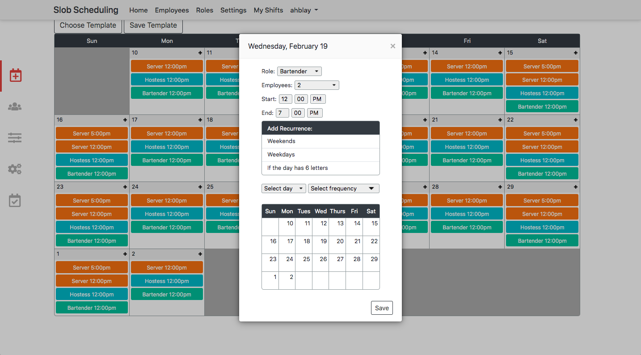
Task: Open the Roles nav item
Action: pos(205,10)
